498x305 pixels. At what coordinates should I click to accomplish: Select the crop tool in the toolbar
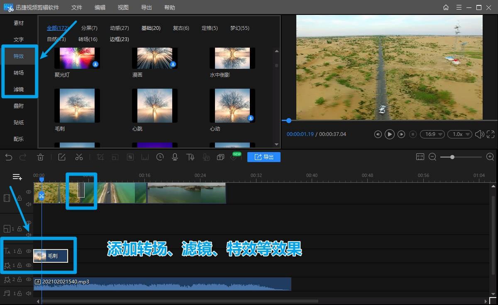point(100,157)
